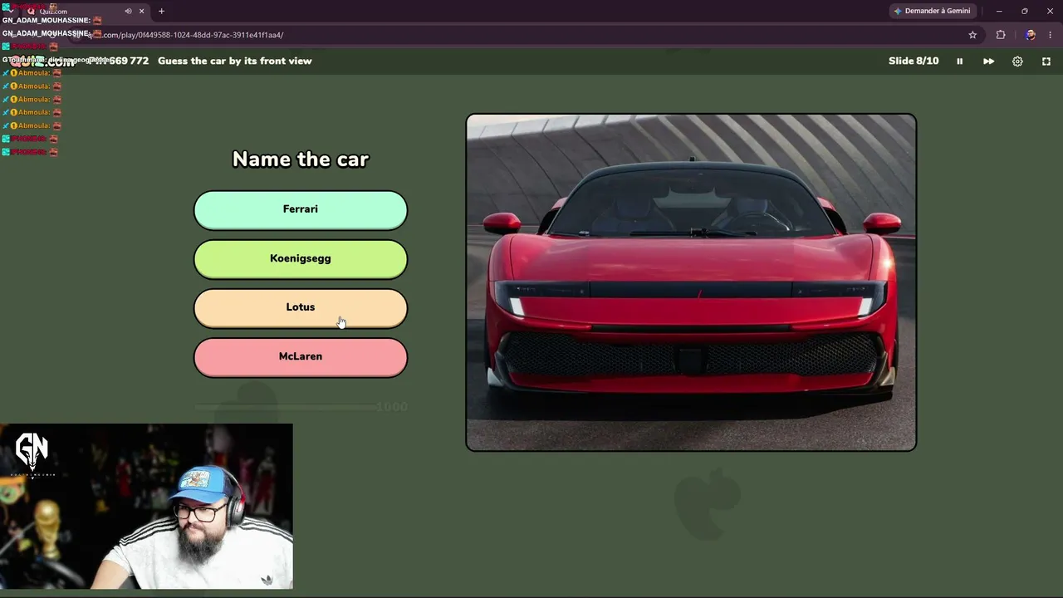Click the red car front-view image
Screen dimensions: 1063x598
point(691,282)
